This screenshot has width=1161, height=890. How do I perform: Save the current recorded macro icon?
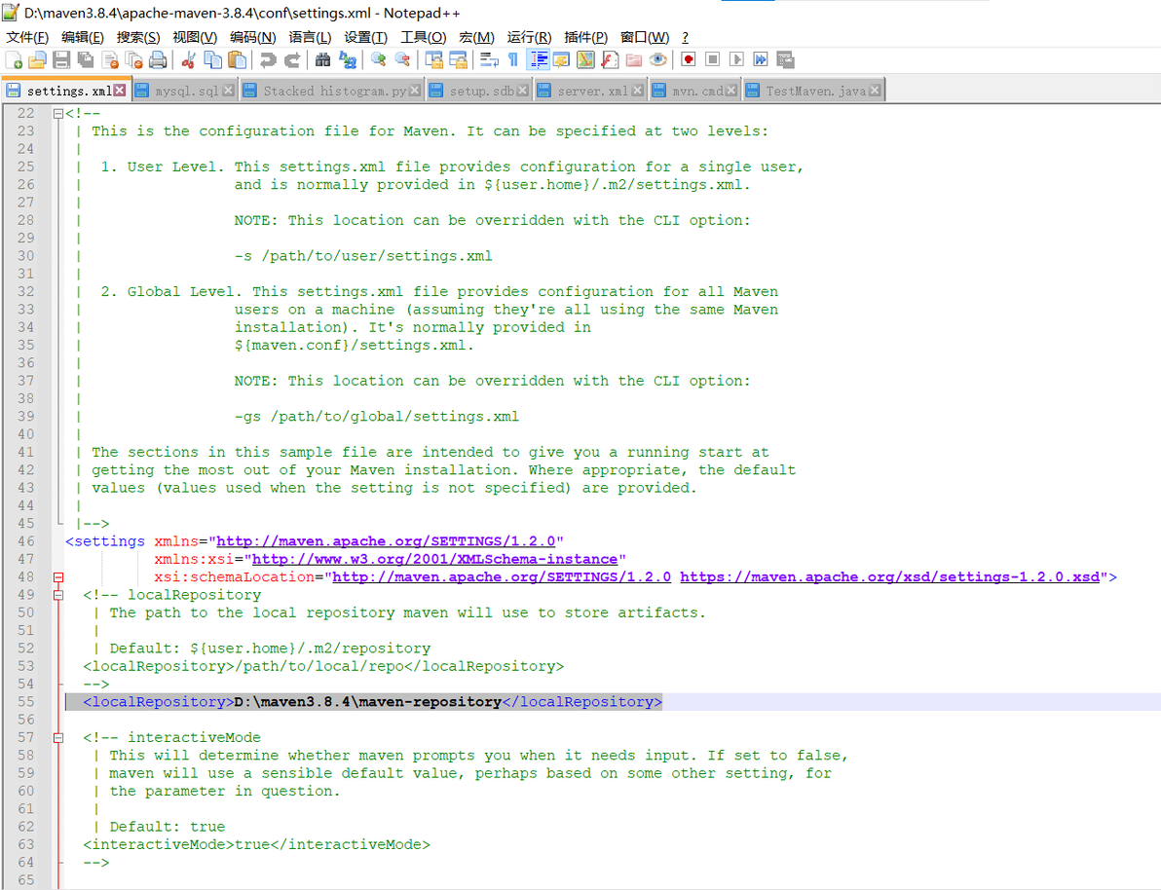tap(785, 60)
